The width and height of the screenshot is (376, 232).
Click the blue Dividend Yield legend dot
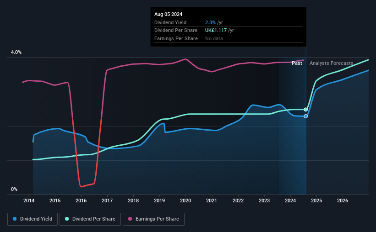(x=15, y=219)
